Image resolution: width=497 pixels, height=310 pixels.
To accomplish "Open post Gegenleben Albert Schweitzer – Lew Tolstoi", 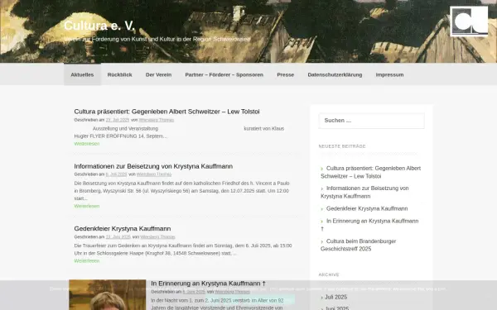I will click(166, 112).
